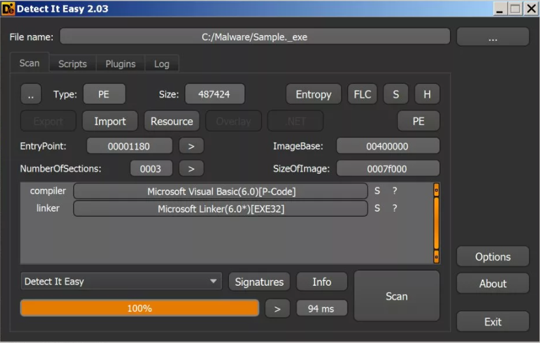This screenshot has height=343, width=540.
Task: Maximize the Detect It Easy window
Action: click(515, 8)
